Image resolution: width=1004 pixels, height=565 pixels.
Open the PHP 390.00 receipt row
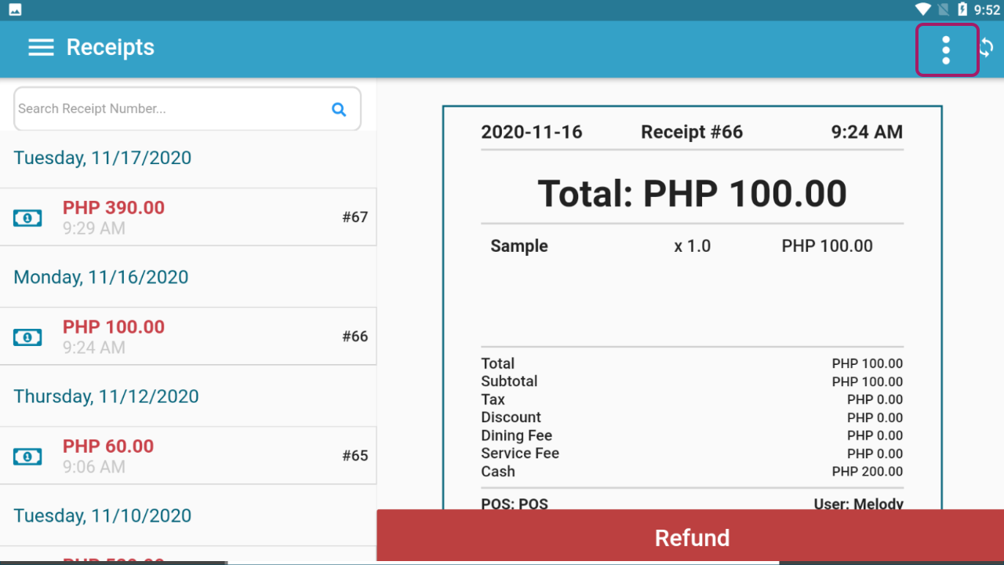188,217
